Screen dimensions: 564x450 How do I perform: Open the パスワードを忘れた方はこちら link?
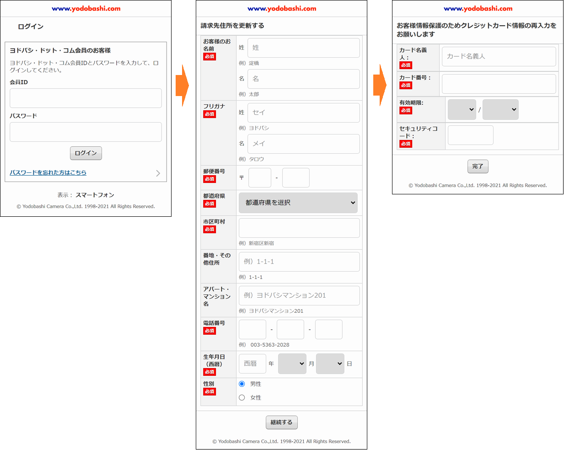point(48,172)
